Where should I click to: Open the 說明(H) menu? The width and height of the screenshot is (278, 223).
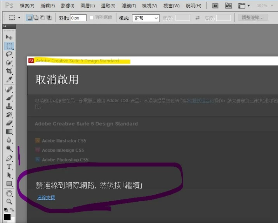[193, 6]
